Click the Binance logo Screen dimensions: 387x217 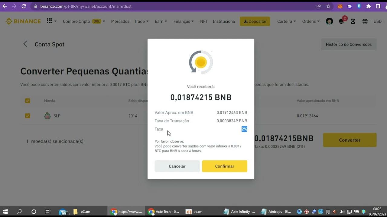[23, 21]
